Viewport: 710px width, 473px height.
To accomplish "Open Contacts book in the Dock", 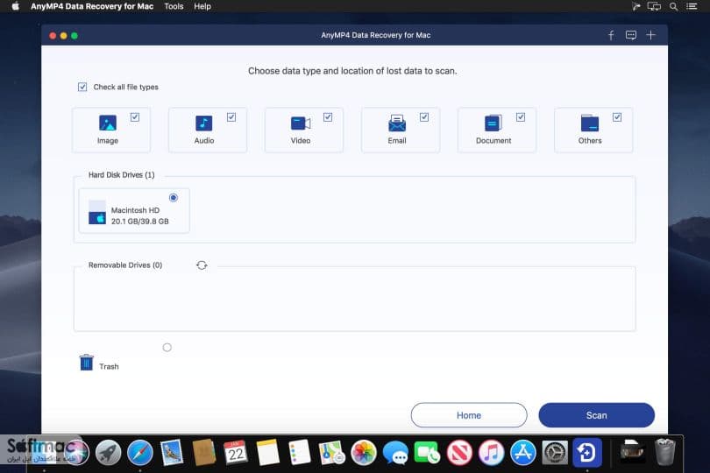I will click(203, 452).
